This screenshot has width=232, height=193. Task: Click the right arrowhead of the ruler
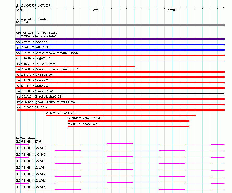coord(224,8)
